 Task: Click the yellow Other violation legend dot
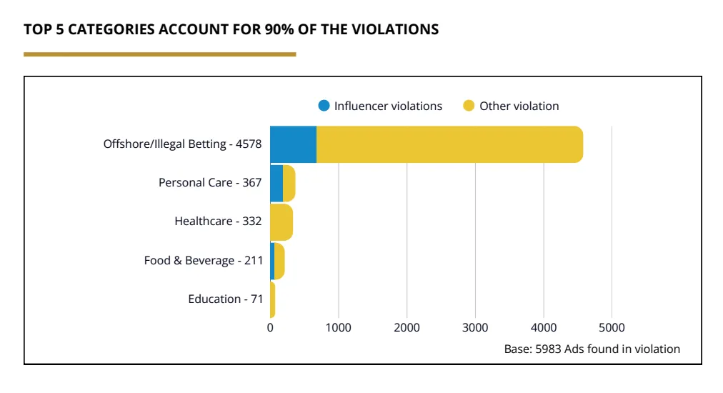point(469,106)
